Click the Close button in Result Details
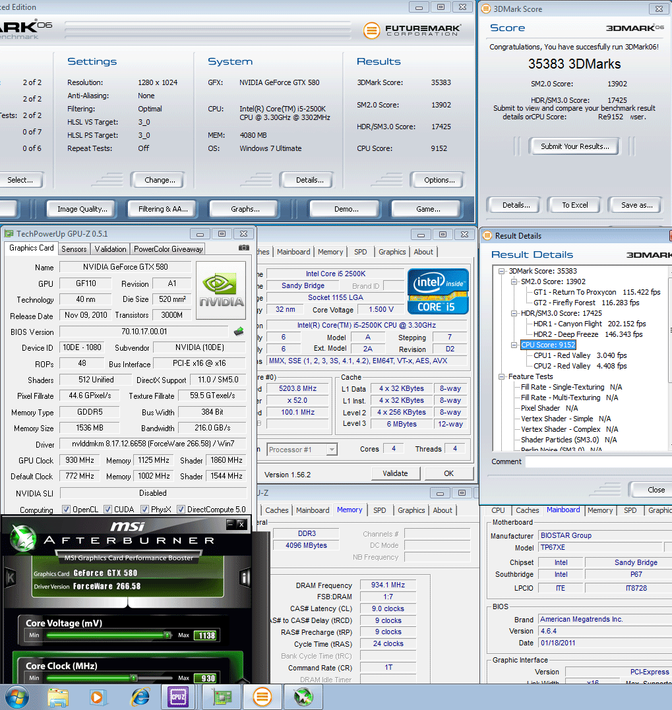672x710 pixels. (650, 490)
